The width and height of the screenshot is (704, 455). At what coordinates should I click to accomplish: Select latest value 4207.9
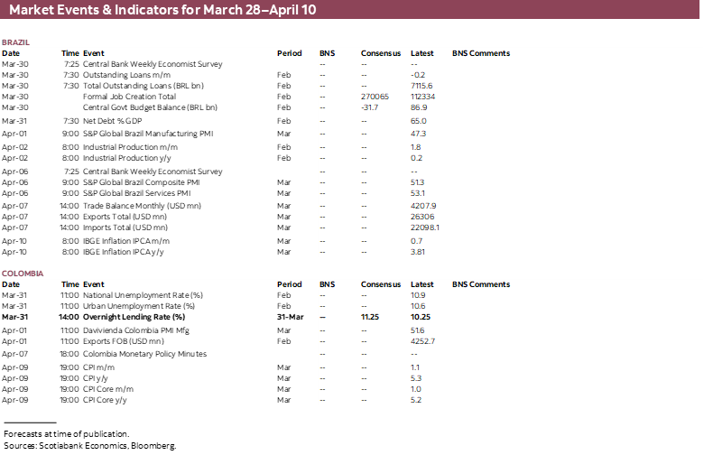click(423, 206)
